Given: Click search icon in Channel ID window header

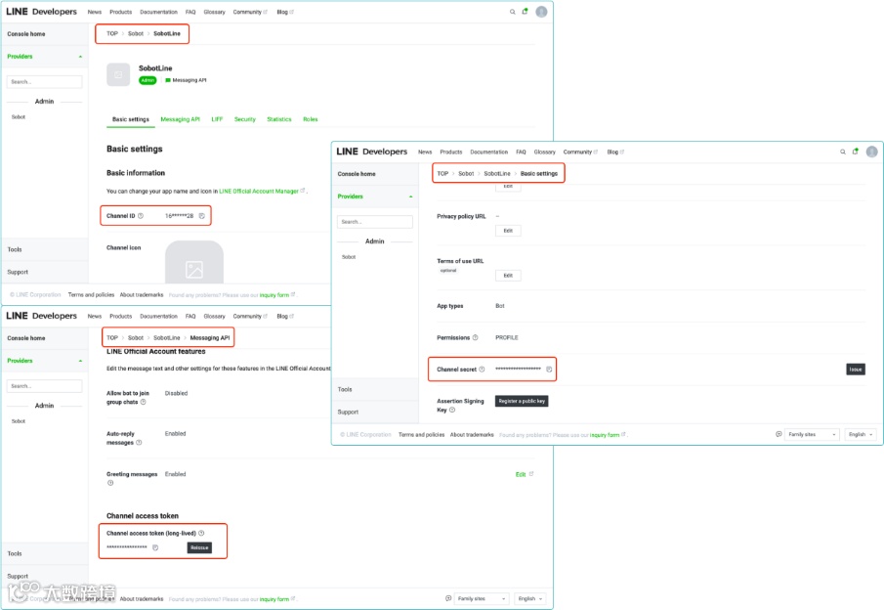Looking at the screenshot, I should click(x=513, y=12).
